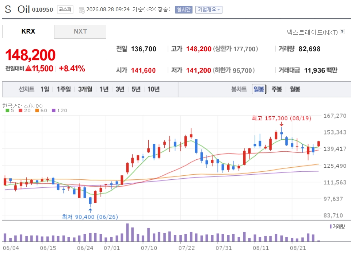Click the 시가 value 141,600

pos(143,70)
